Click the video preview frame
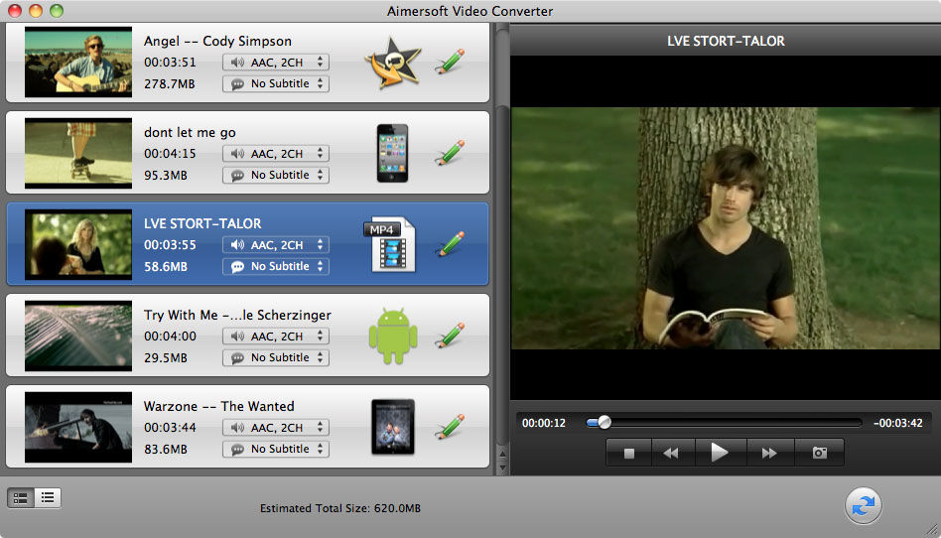The width and height of the screenshot is (941, 538). coord(726,228)
